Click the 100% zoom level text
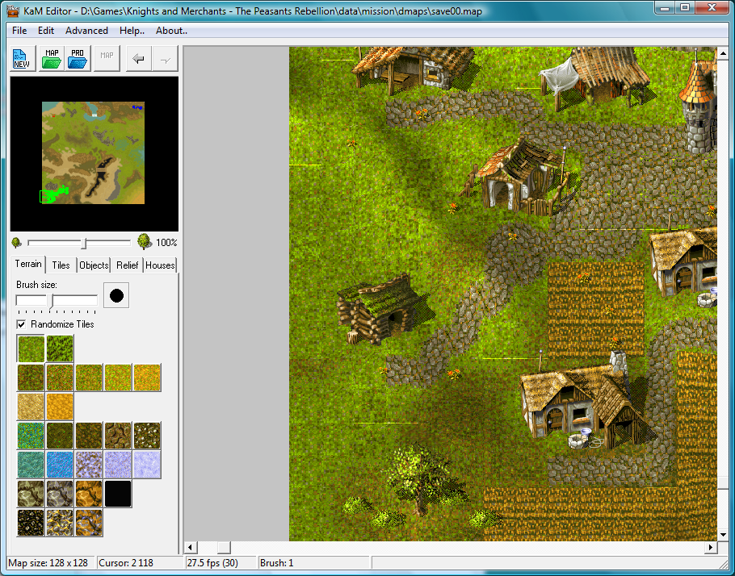This screenshot has width=735, height=576. 166,243
